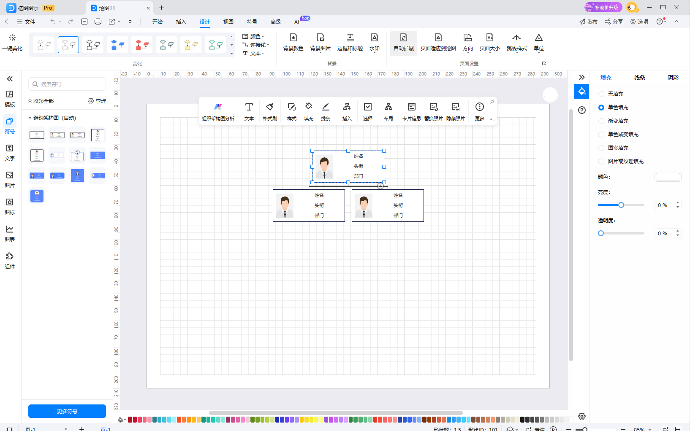The width and height of the screenshot is (690, 431).
Task: Switch to the 线条 tab in right panel
Action: pos(640,78)
